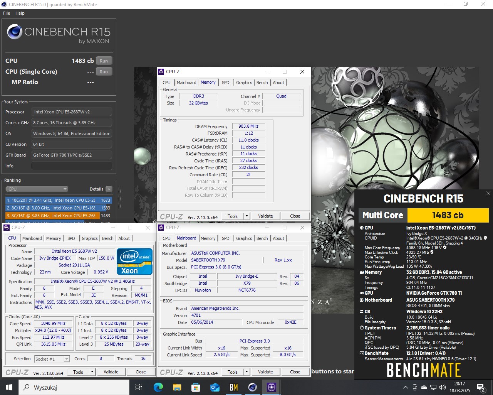Click the Details arrow button in Ranking
The image size is (493, 395).
[x=109, y=189]
